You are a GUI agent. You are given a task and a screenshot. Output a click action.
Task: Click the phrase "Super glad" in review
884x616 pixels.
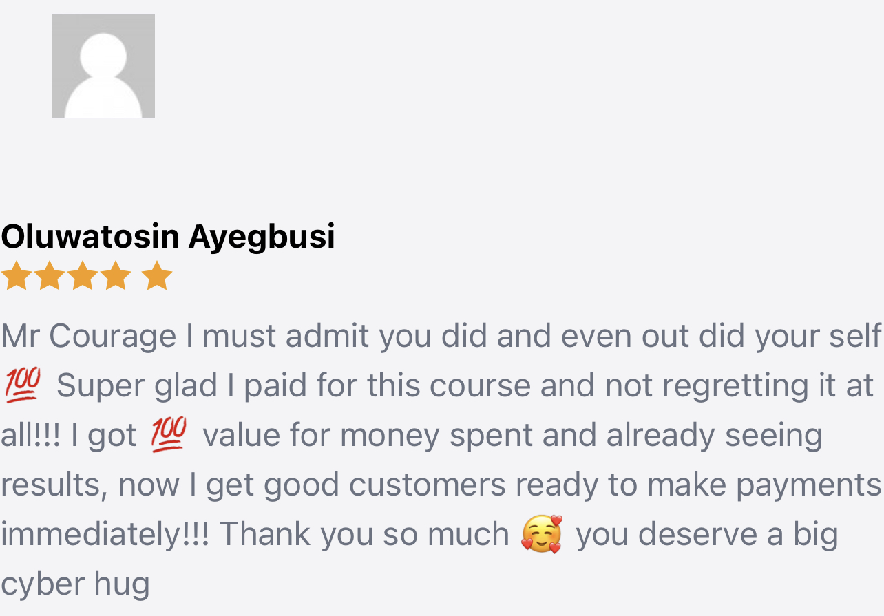click(136, 385)
